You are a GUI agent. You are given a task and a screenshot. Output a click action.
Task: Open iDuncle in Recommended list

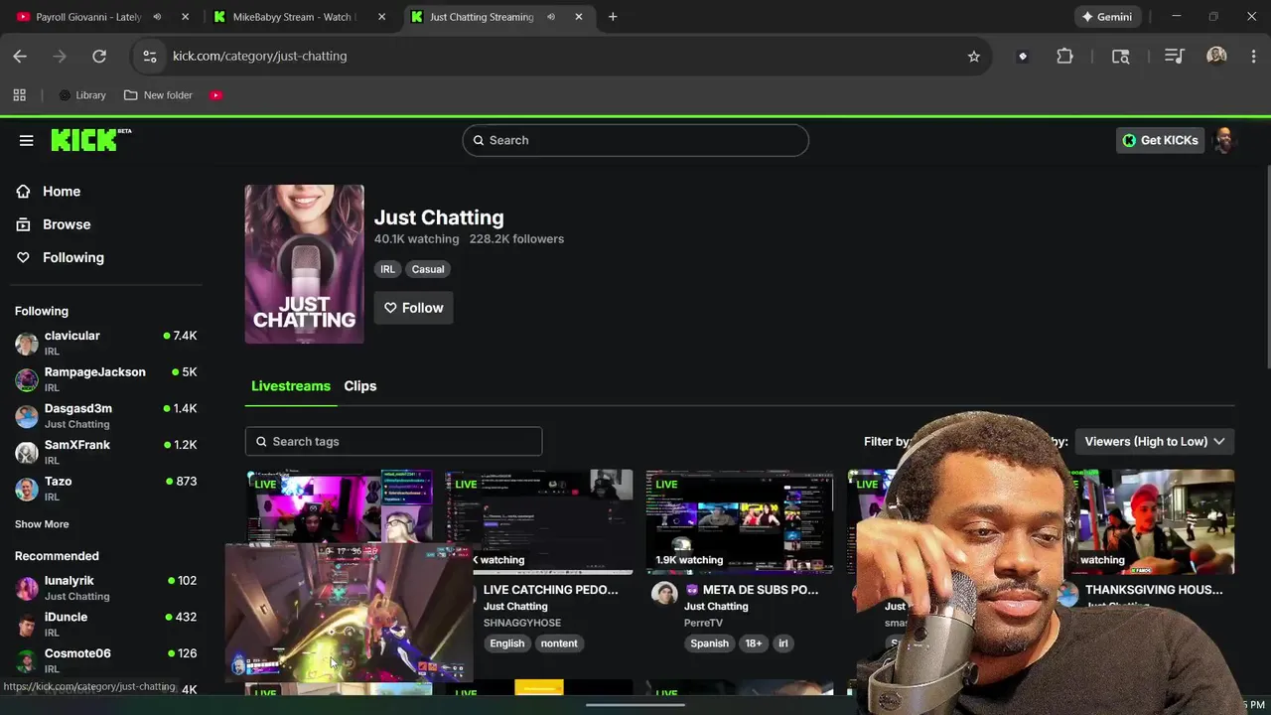pyautogui.click(x=106, y=624)
